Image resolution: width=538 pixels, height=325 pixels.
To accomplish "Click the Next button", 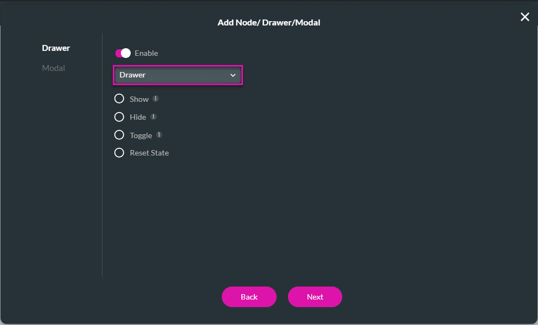I will [x=315, y=297].
